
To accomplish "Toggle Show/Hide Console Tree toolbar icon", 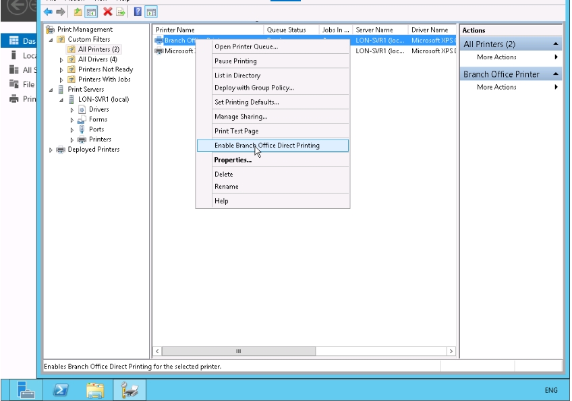I will coord(91,12).
